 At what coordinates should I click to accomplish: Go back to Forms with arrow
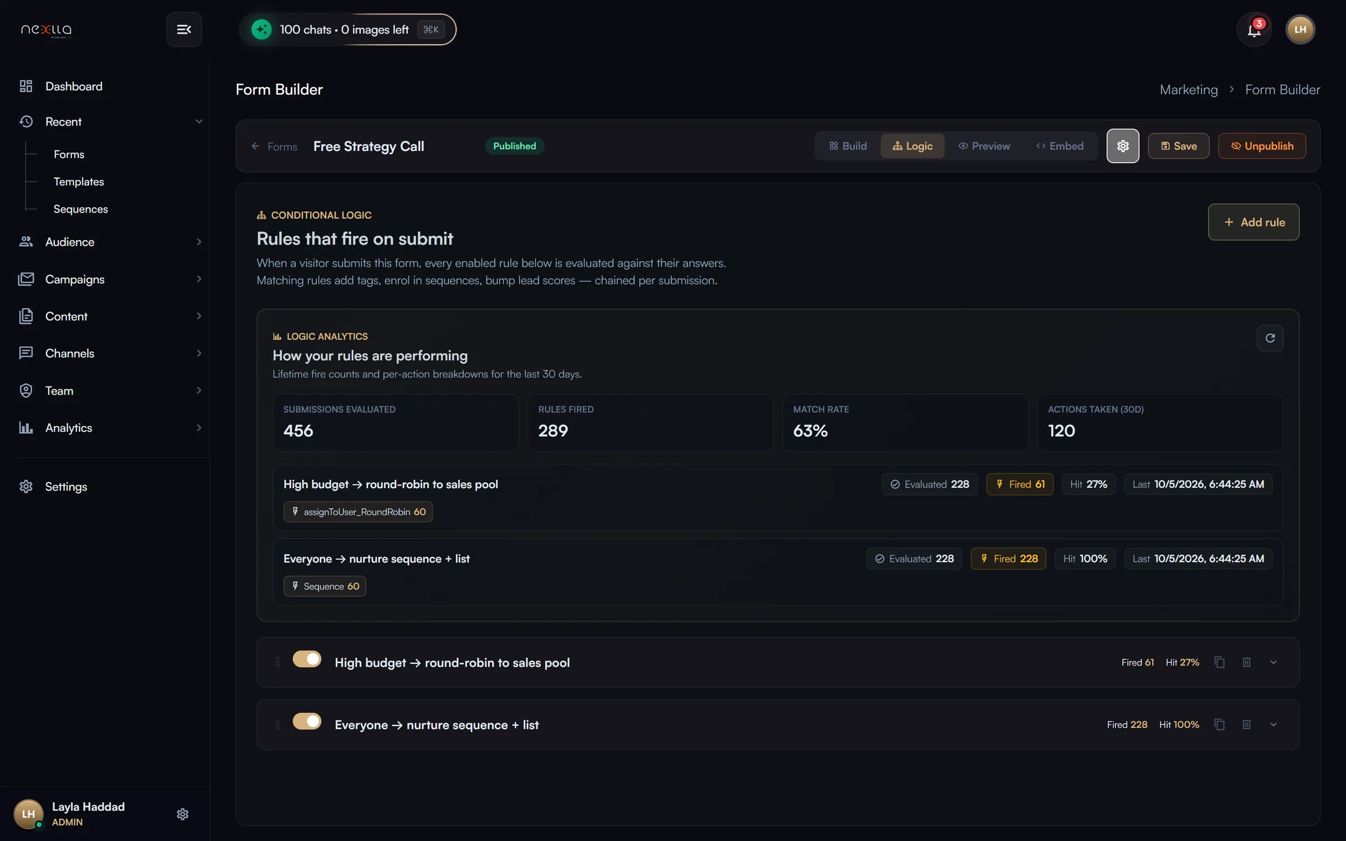274,146
